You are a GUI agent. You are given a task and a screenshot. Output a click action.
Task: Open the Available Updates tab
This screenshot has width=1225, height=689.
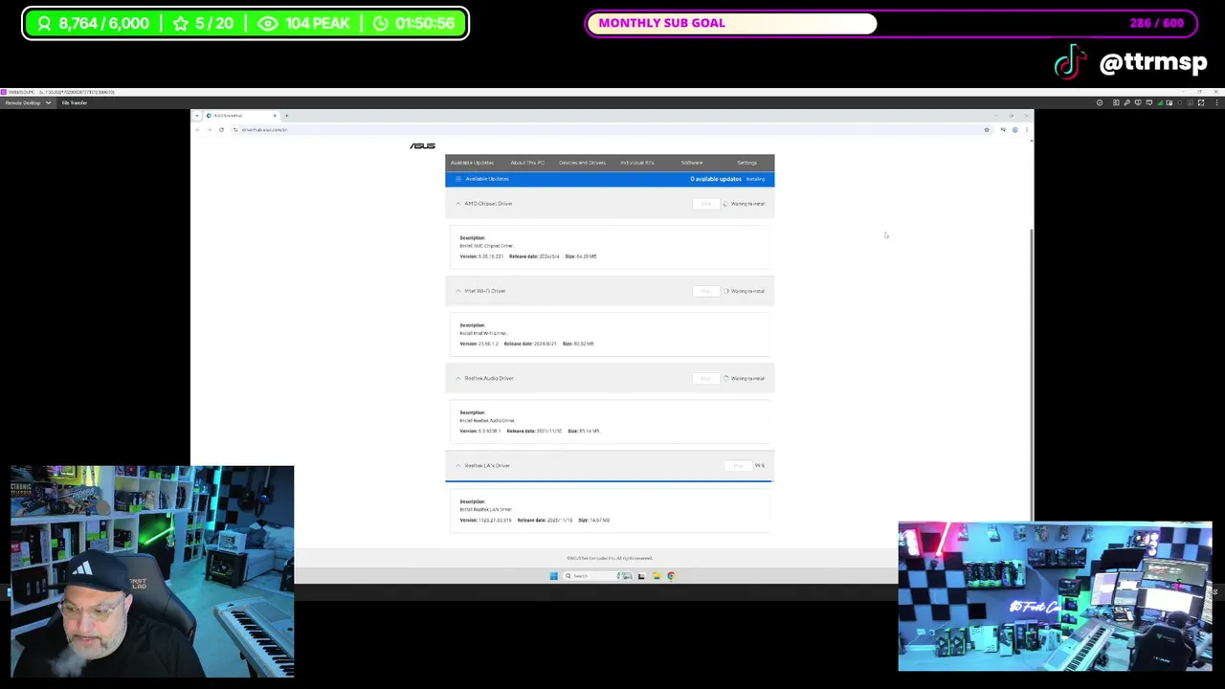(x=472, y=163)
